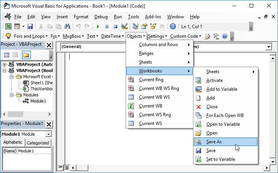This screenshot has width=278, height=173.
Task: Switch to Categorized properties tab
Action: click(x=38, y=143)
